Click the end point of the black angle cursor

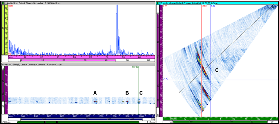(180, 92)
